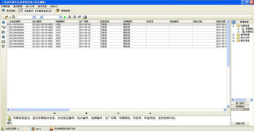Click the grid's vertical scroll down arrow
The height and width of the screenshot is (131, 254).
(228, 106)
